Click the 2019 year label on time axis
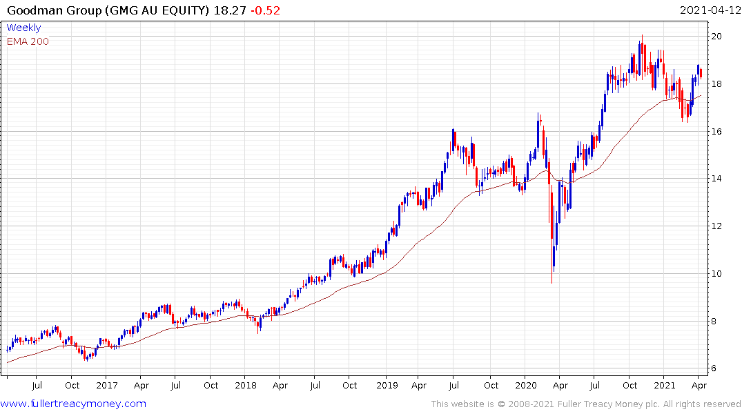This screenshot has width=742, height=414. [387, 386]
